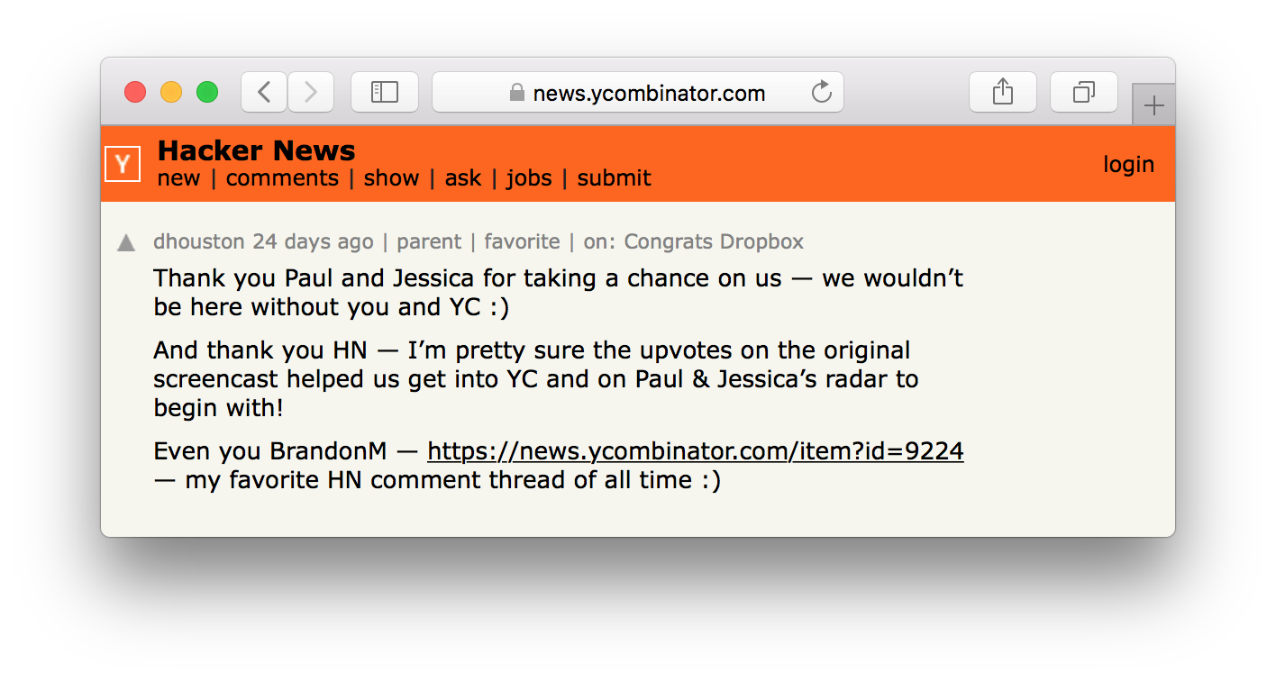
Task: View the jobs listing
Action: [x=529, y=178]
